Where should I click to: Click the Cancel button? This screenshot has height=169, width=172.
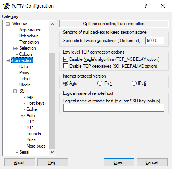(x=152, y=162)
